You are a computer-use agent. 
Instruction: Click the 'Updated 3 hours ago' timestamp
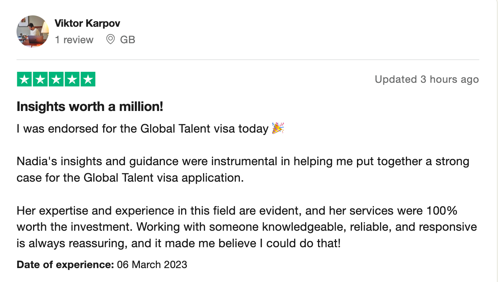(x=427, y=79)
